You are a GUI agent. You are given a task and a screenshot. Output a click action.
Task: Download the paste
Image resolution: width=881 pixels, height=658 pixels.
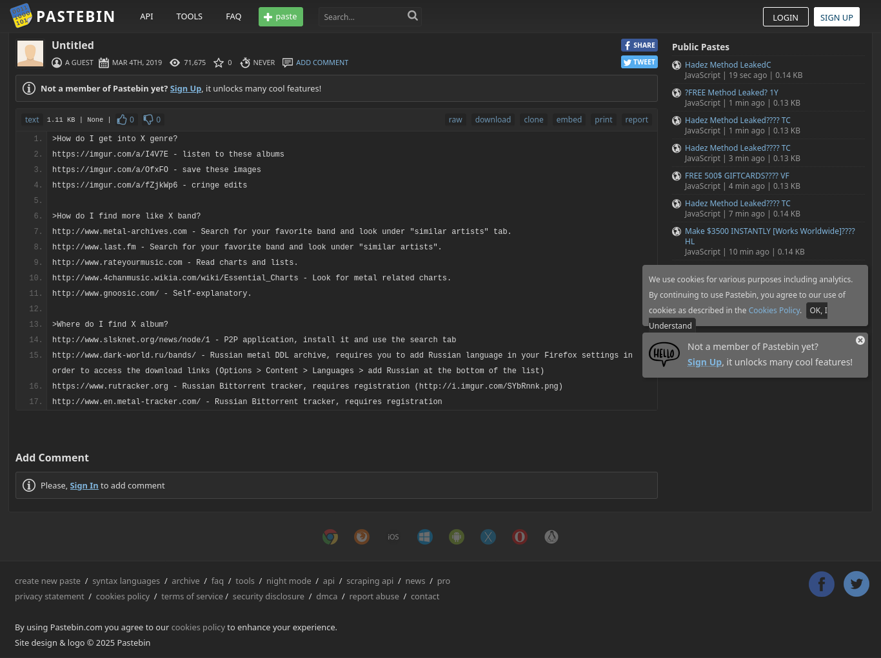(x=493, y=120)
